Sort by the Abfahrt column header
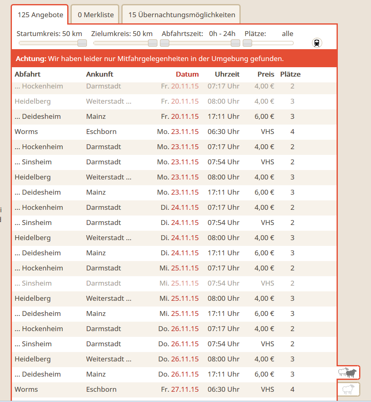 (x=27, y=74)
